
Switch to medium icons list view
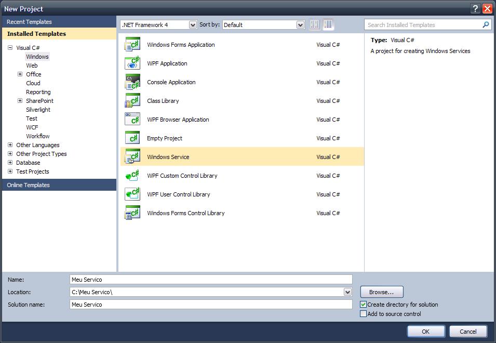click(328, 24)
